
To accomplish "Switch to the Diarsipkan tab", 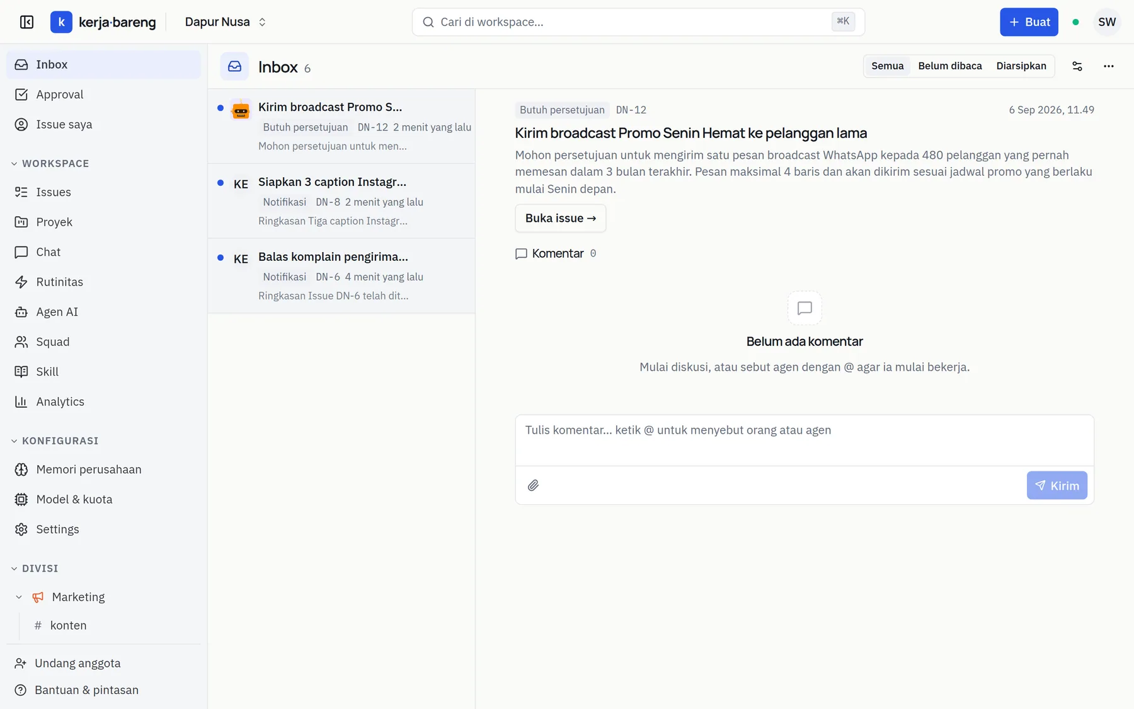I will (x=1021, y=66).
